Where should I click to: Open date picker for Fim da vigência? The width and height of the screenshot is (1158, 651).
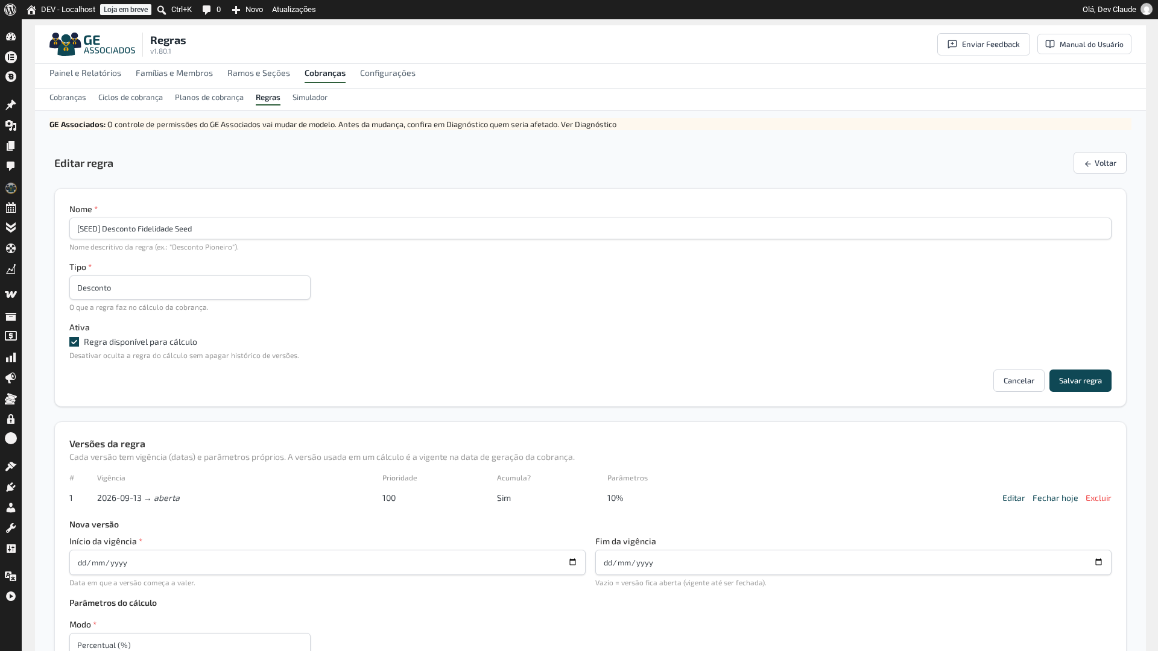click(1098, 562)
